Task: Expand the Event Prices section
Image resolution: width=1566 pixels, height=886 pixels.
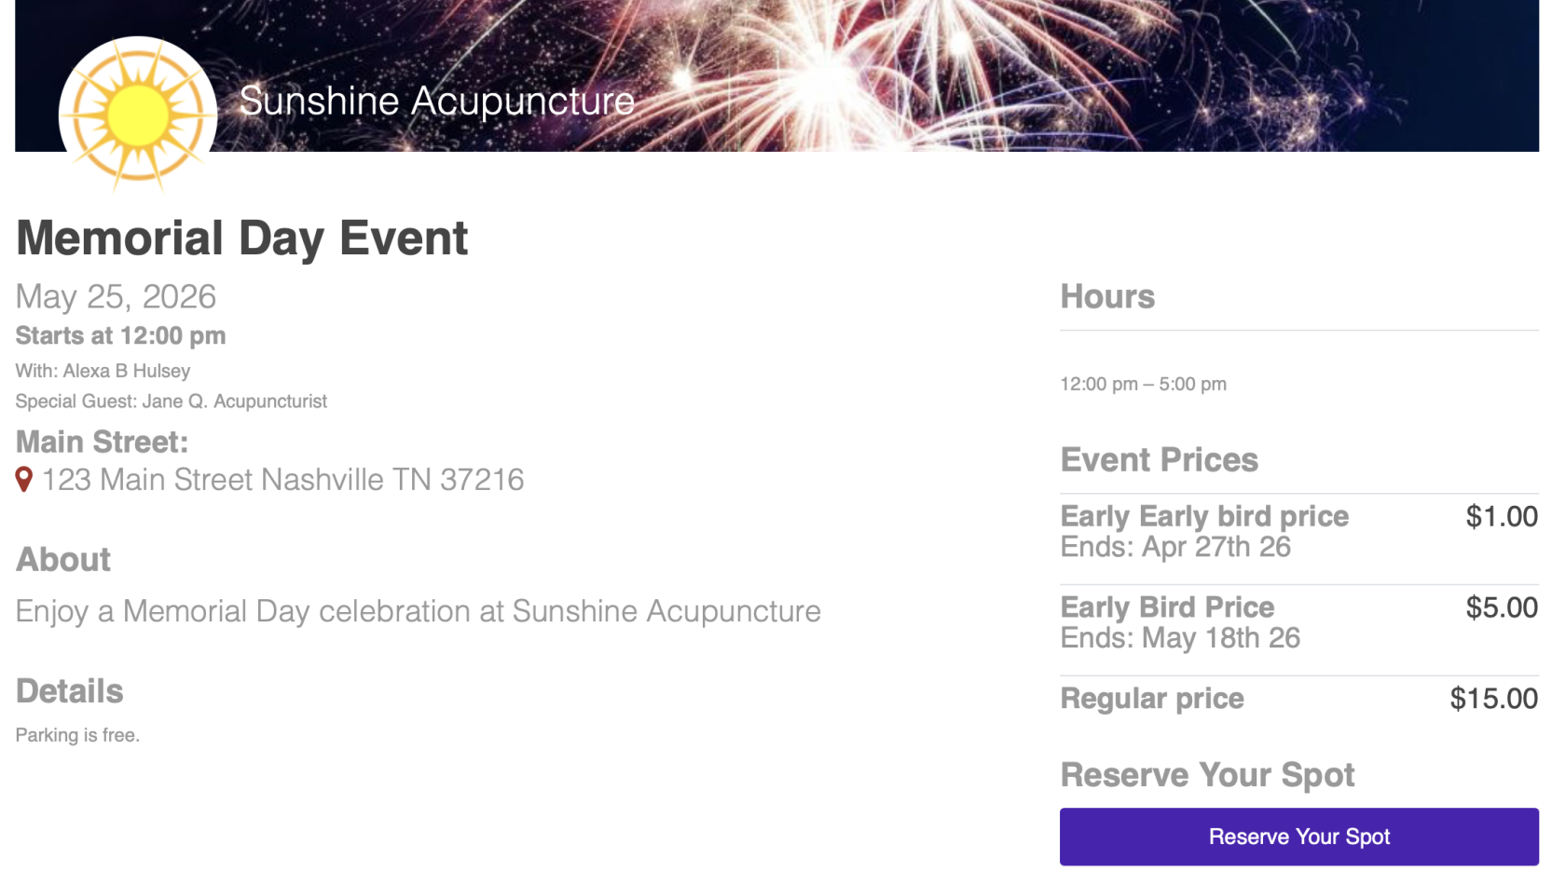Action: pos(1159,458)
